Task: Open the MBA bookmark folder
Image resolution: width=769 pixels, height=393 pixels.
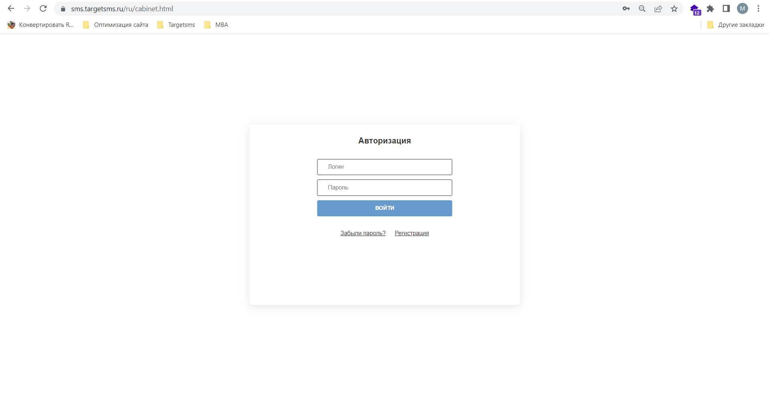Action: pyautogui.click(x=216, y=25)
